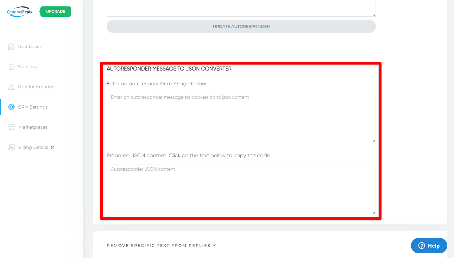Click the Dashboard home icon
The image size is (454, 258).
[11, 46]
